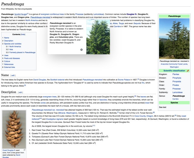Hide the Contents table
This screenshot has height=158, width=194.
pos(23,35)
